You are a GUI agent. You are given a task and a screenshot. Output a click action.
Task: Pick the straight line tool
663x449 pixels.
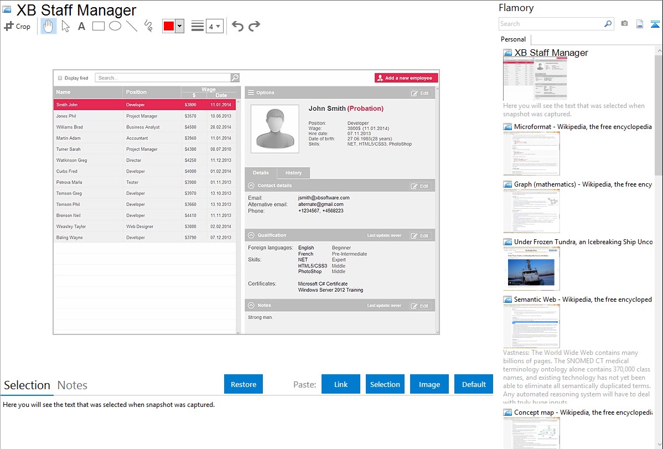[x=132, y=26]
